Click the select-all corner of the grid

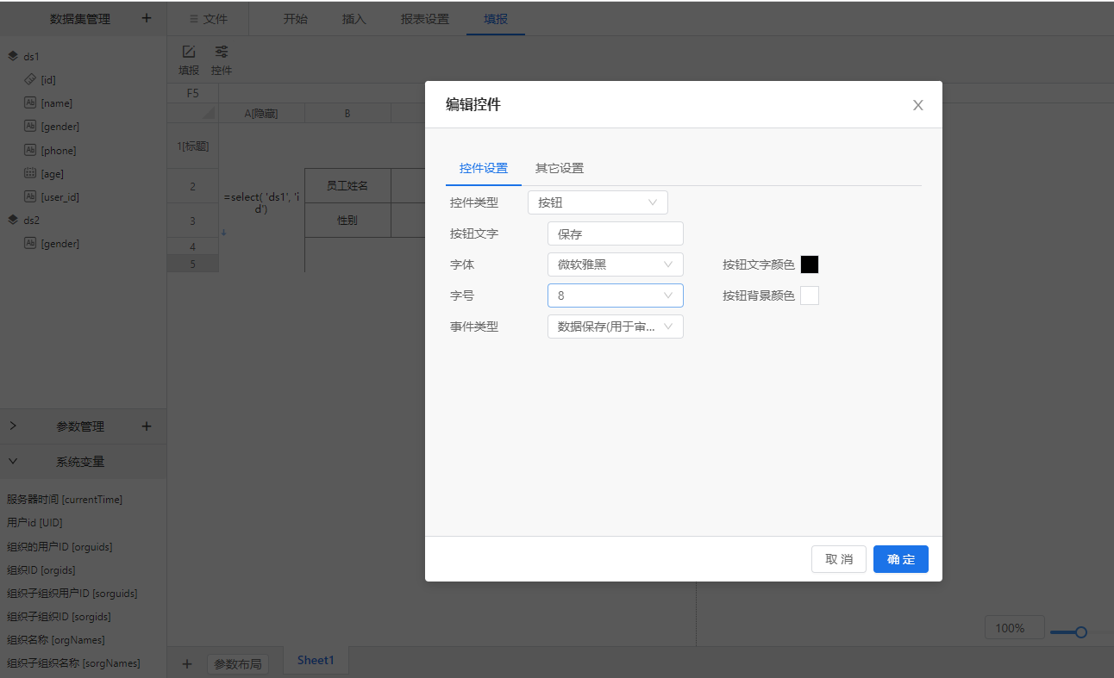[x=193, y=113]
